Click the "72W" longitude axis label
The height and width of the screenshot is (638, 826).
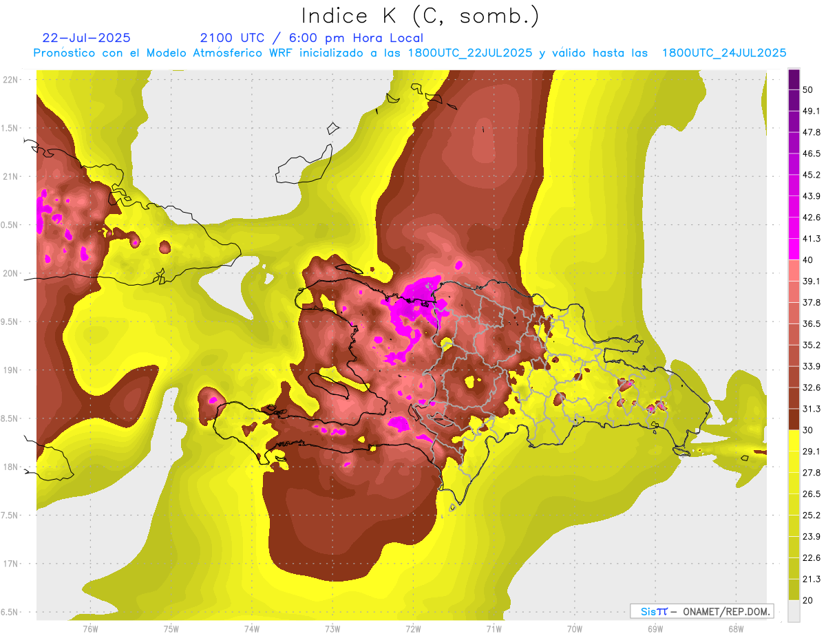point(413,629)
